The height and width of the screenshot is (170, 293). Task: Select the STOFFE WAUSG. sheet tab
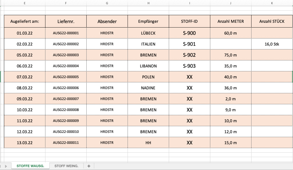click(30, 166)
